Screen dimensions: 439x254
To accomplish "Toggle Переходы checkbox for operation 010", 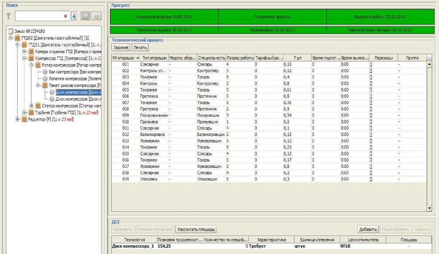I will click(371, 122).
